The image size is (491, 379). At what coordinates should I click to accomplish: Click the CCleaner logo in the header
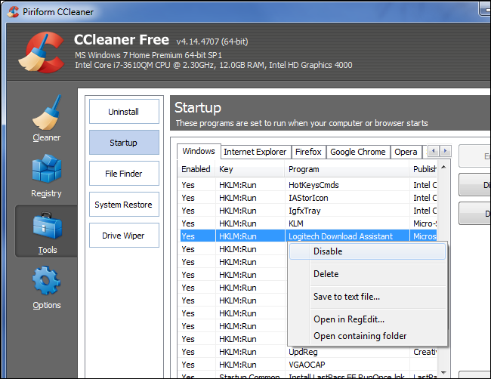(x=42, y=52)
